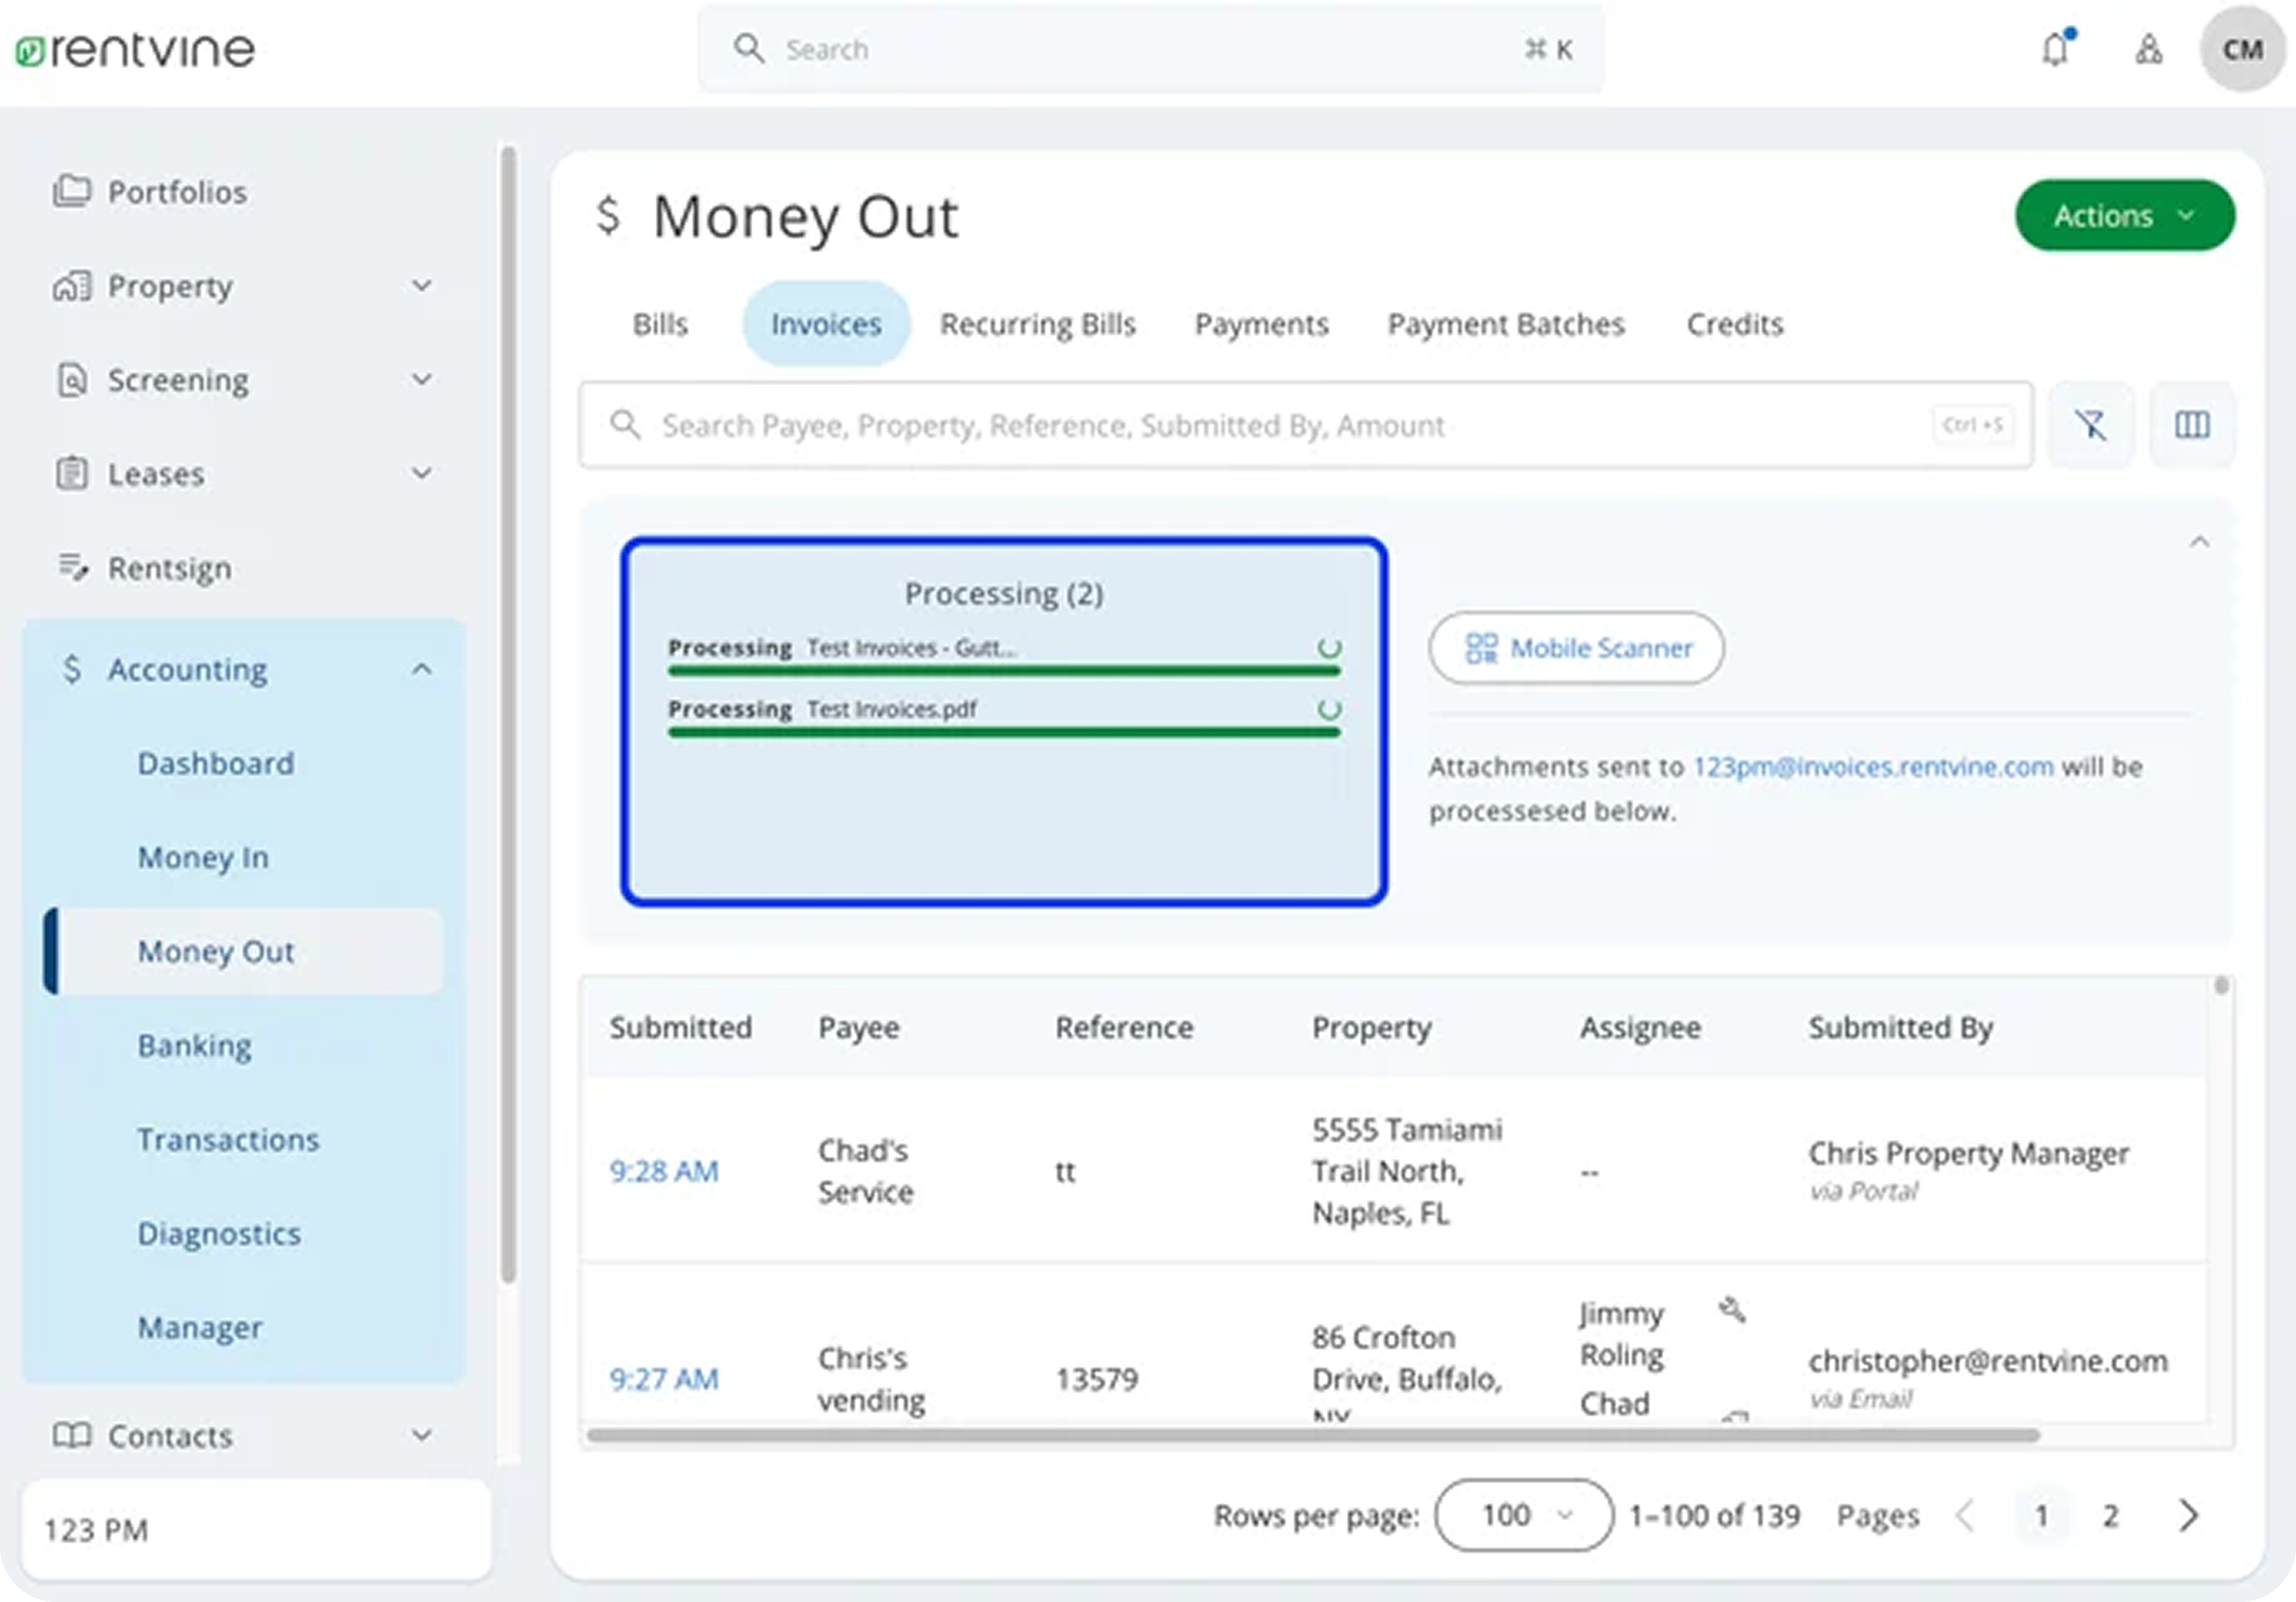Click the Leases clipboard icon
This screenshot has height=1602, width=2296.
pos(71,473)
